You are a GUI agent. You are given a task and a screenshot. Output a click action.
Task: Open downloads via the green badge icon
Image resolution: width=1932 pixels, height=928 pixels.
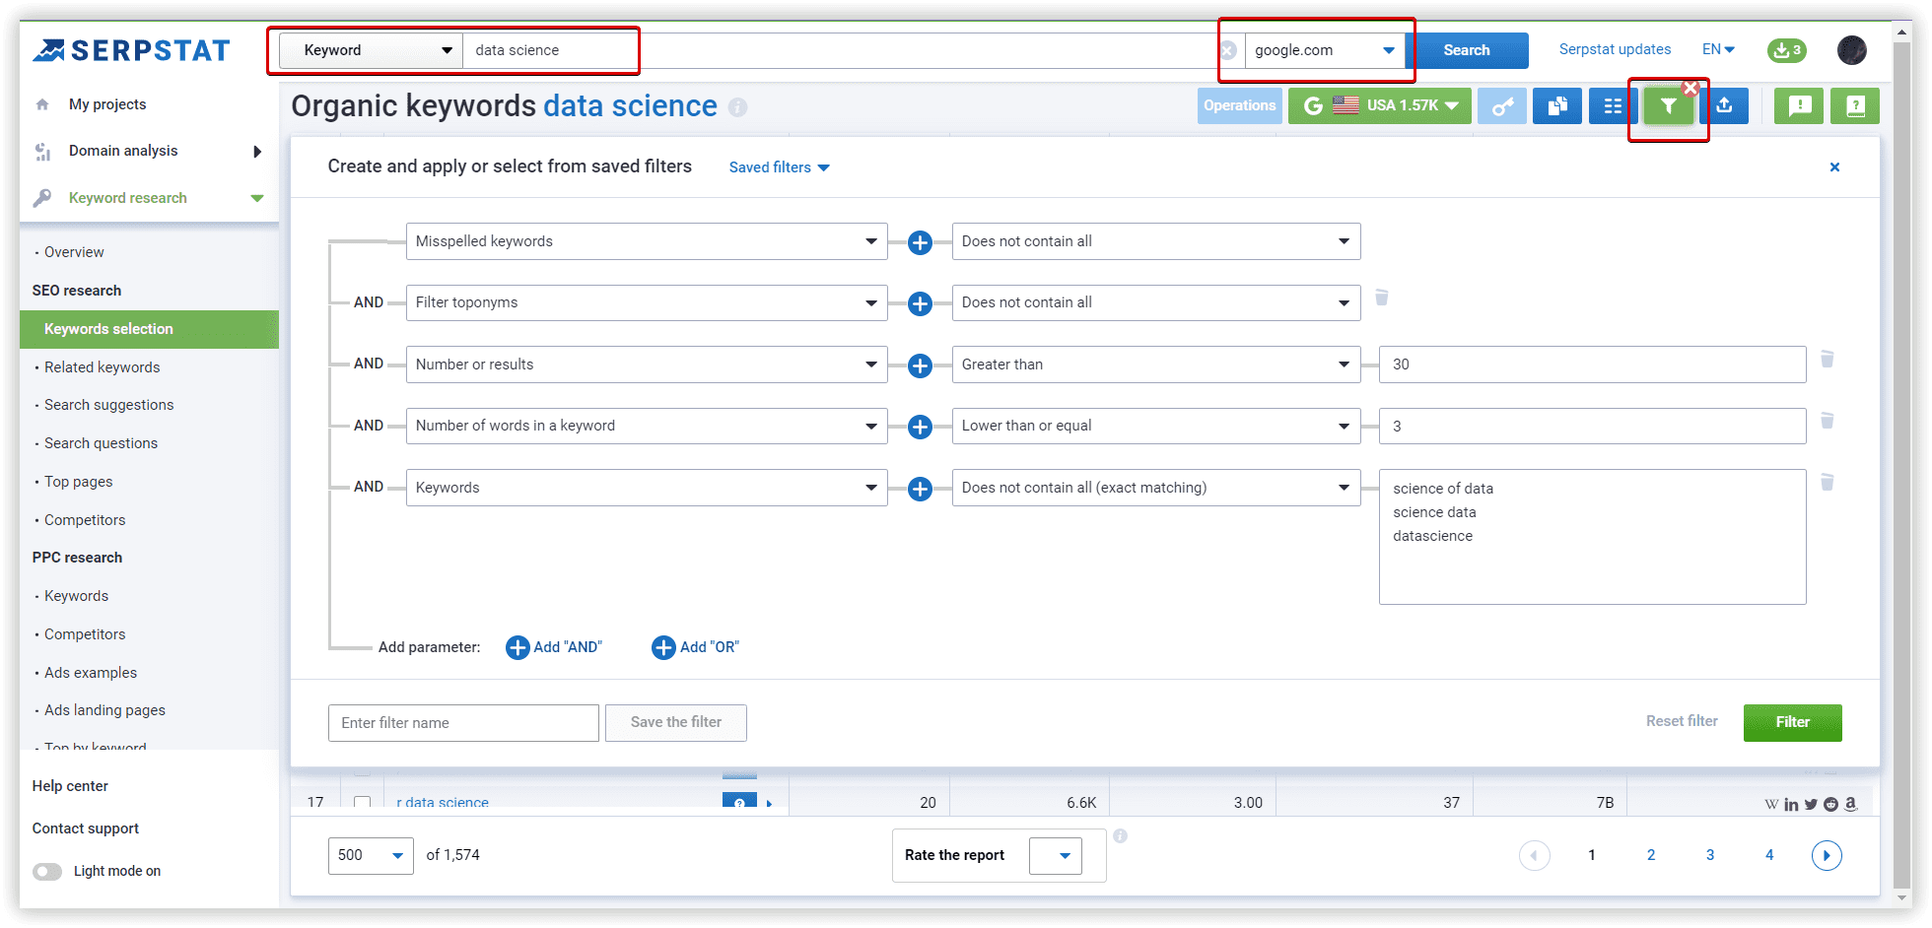point(1786,50)
